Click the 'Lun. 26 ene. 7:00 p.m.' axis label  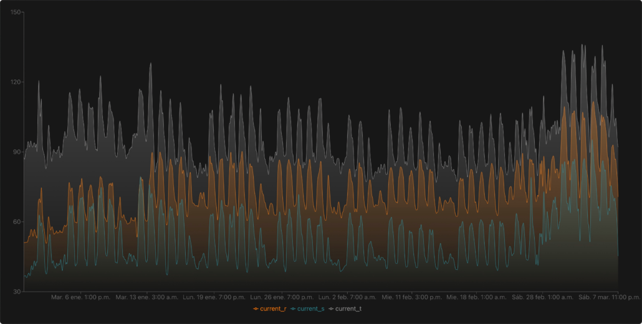[x=282, y=297]
